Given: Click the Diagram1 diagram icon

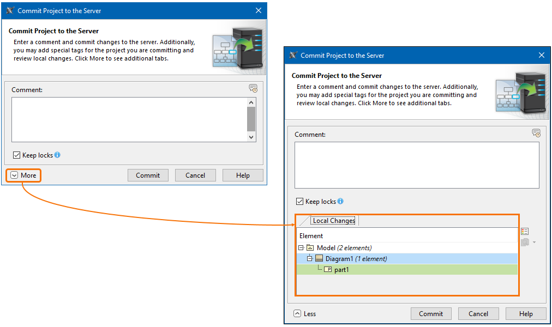Looking at the screenshot, I should (x=319, y=258).
